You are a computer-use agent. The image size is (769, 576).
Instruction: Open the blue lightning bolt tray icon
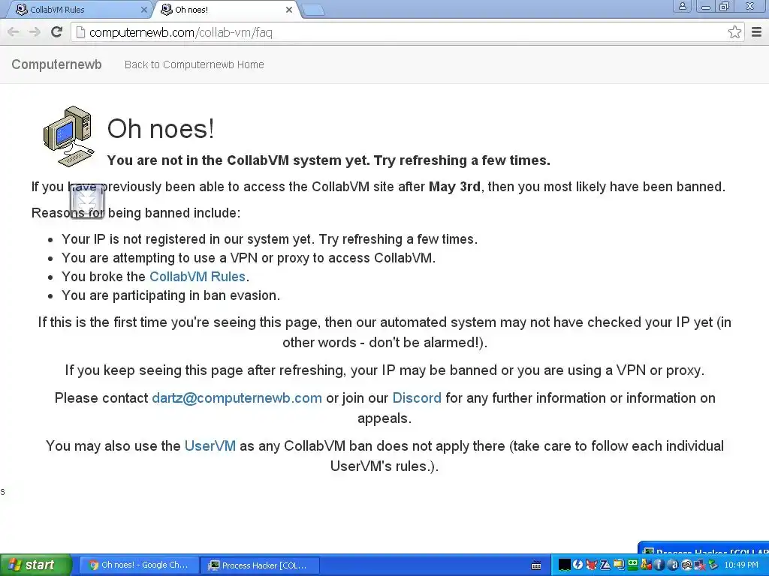(x=578, y=565)
